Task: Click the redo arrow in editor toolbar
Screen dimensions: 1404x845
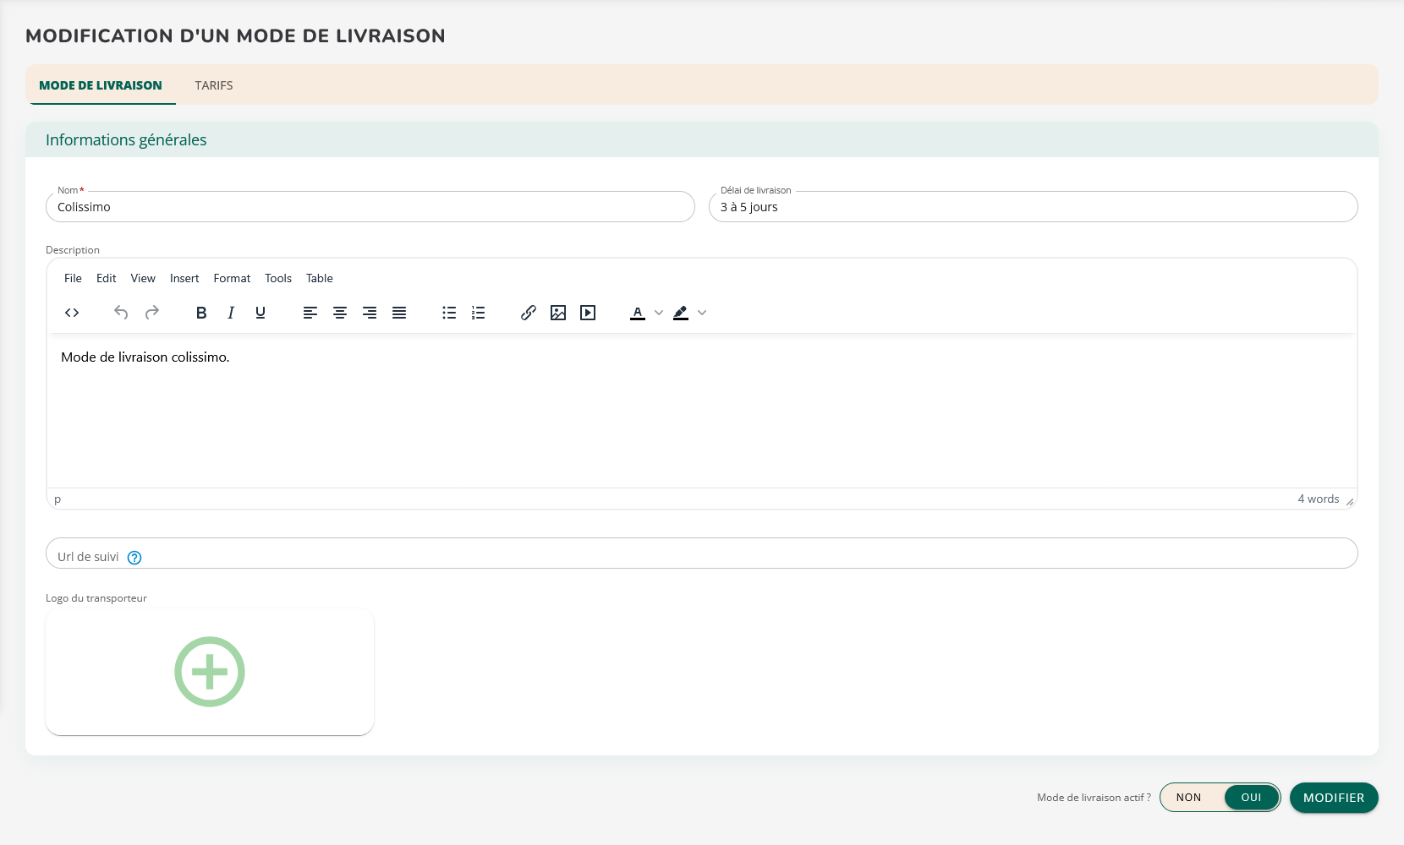Action: coord(152,313)
